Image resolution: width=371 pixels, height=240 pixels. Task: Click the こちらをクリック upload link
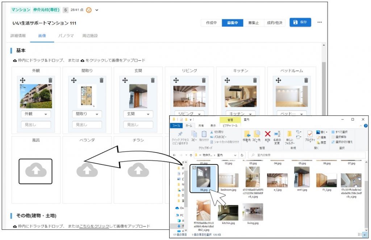point(94,226)
